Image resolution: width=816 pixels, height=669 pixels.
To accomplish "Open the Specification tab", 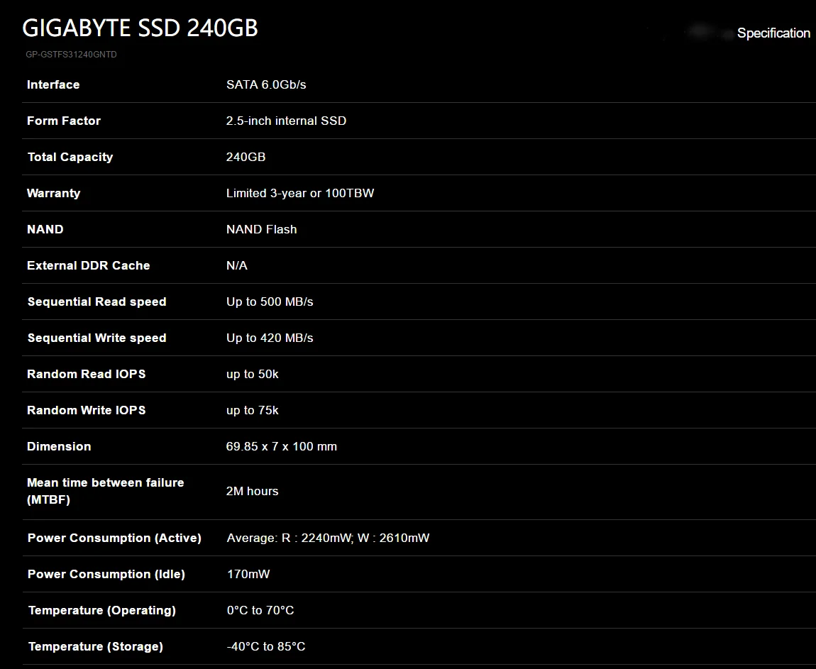I will click(773, 33).
